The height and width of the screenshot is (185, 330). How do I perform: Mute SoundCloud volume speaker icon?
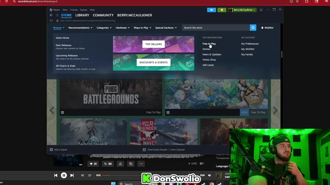(209, 175)
